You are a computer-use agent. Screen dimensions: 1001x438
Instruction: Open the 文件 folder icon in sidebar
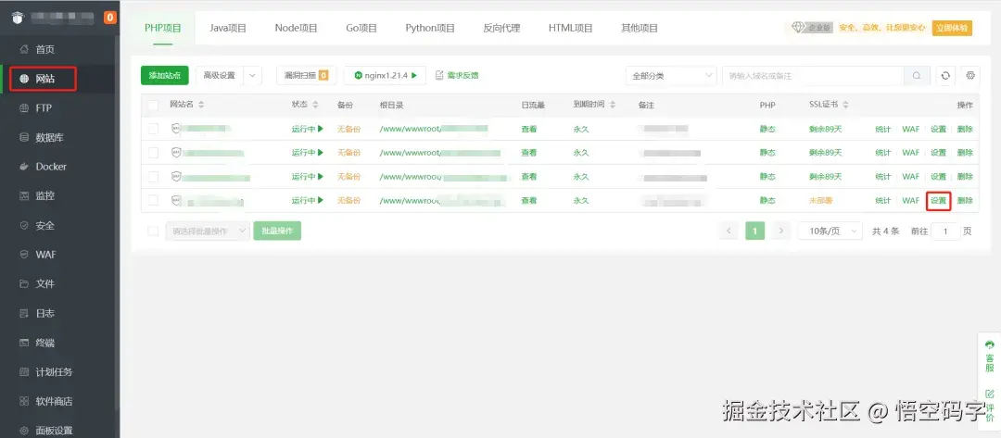(x=24, y=283)
